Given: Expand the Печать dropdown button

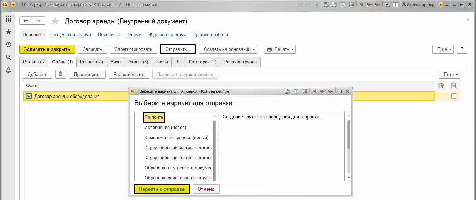Looking at the screenshot, I should pyautogui.click(x=280, y=49).
